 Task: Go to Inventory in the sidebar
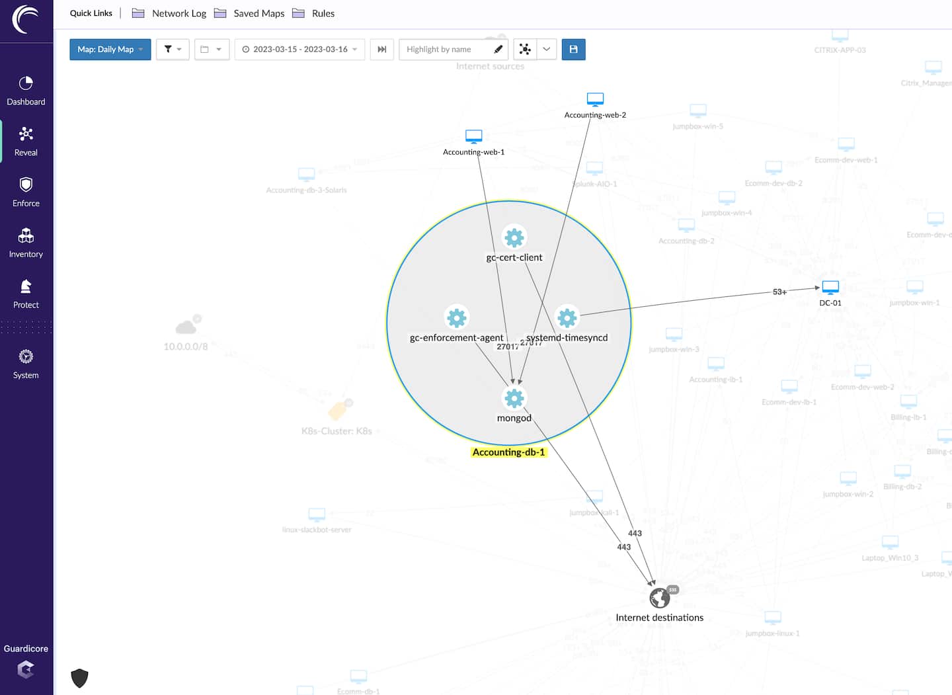(26, 243)
